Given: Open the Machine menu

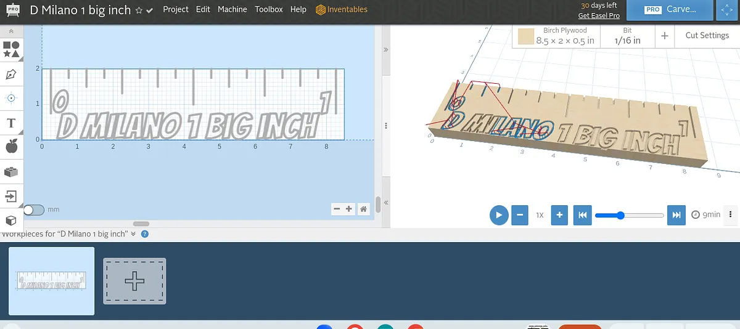Looking at the screenshot, I should [x=232, y=10].
